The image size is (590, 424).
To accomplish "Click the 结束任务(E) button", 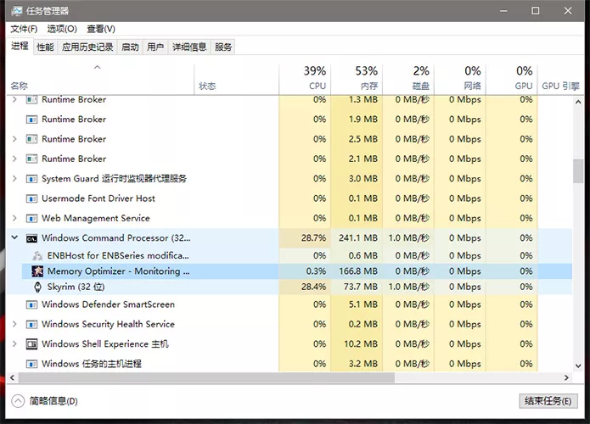I will coord(548,401).
